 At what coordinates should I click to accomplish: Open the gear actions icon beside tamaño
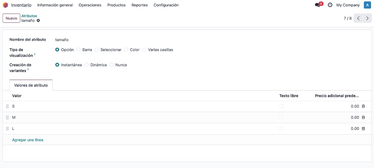tap(38, 21)
